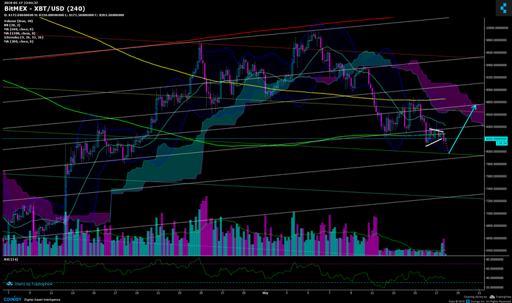Click the Coinigy logo icon at top right

coord(503,7)
